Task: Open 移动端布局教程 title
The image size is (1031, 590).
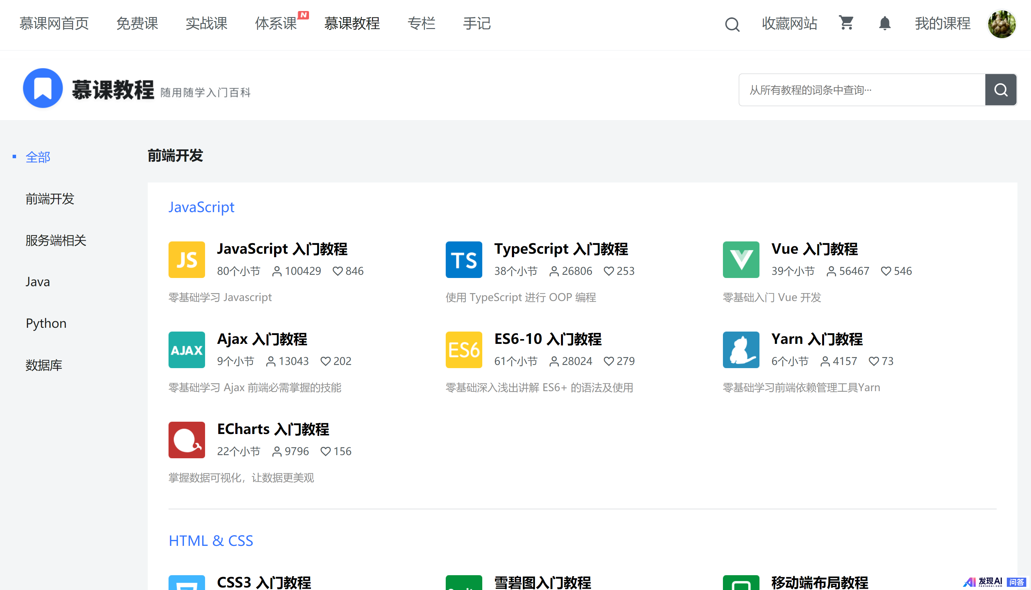Action: [x=819, y=582]
